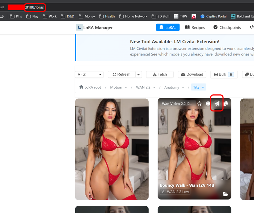
Task: Click the V1 WAN 2.2 Low version tag
Action: [175, 192]
